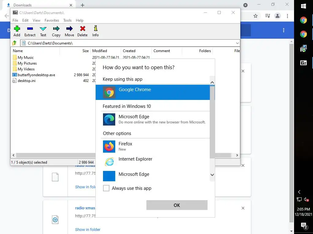
Task: Go up one folder level in 7-Zip
Action: click(x=14, y=43)
